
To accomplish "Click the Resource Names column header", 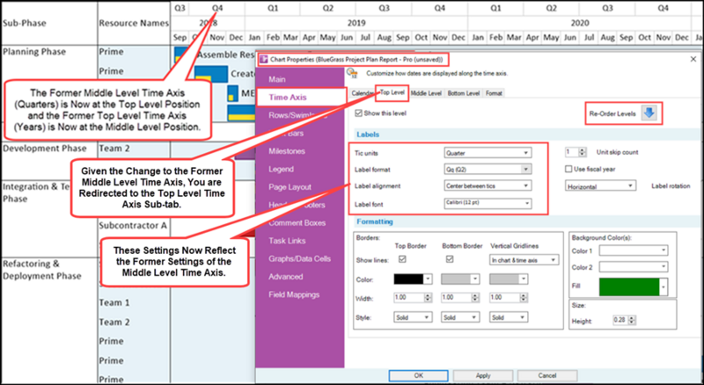I will click(x=134, y=24).
